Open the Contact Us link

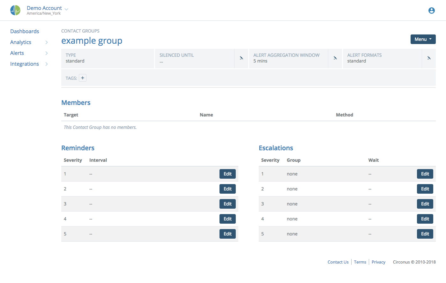click(338, 262)
